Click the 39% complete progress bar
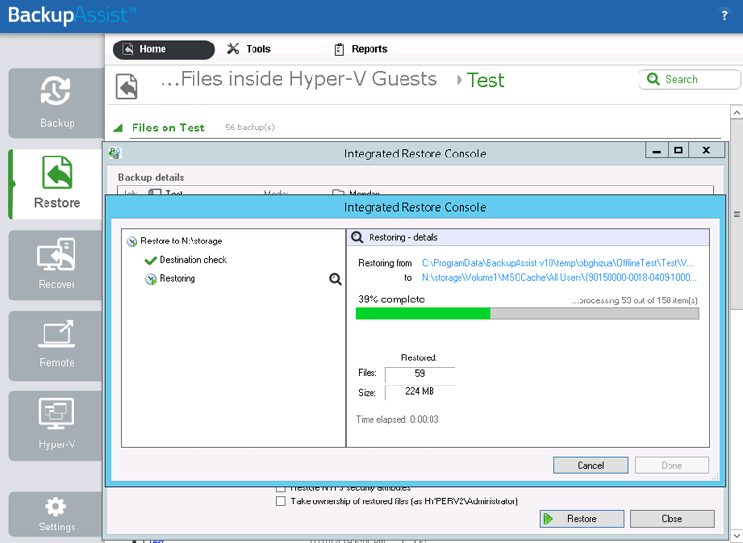The height and width of the screenshot is (543, 743). 527,313
